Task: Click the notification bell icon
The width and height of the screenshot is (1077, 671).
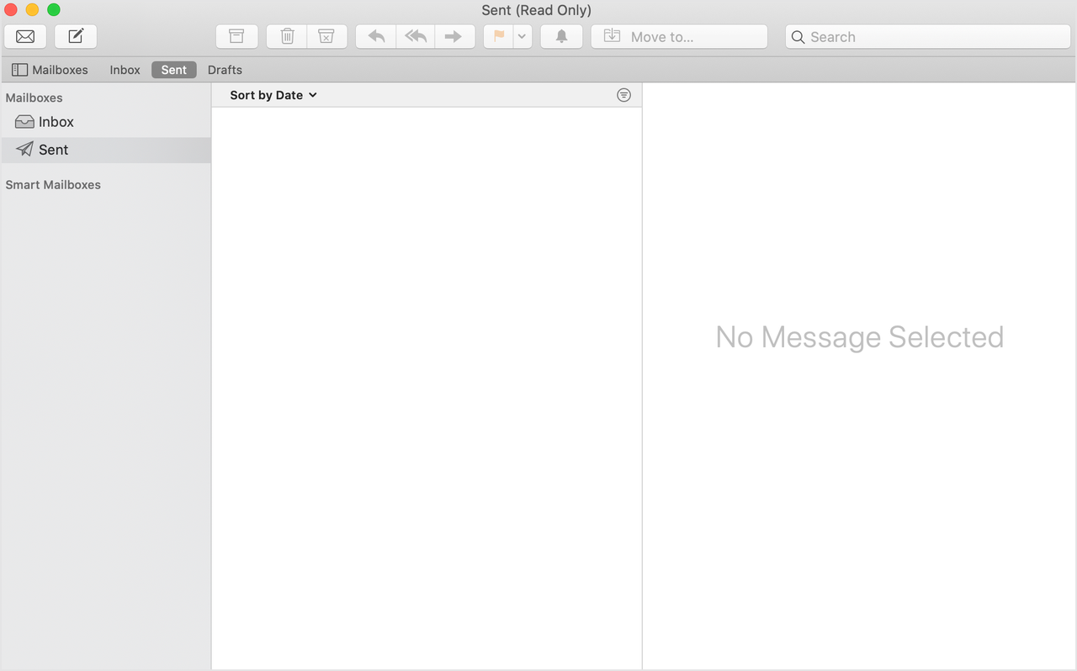Action: (561, 36)
